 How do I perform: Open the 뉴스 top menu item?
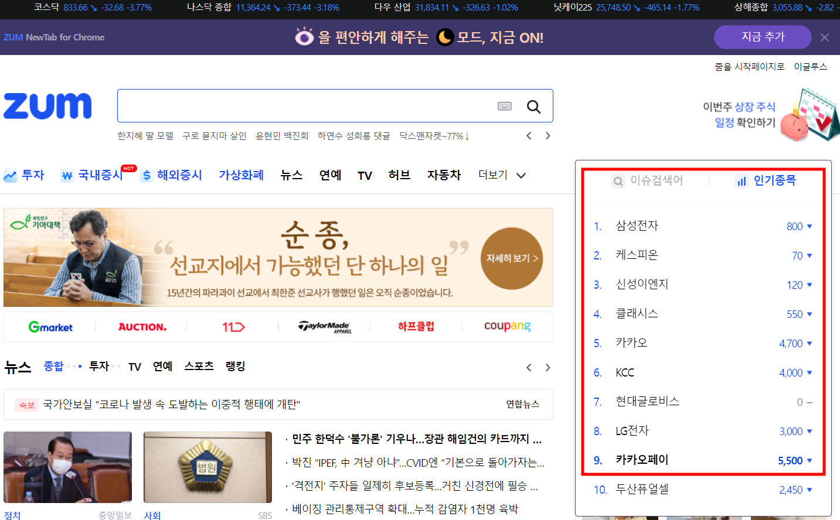click(x=291, y=175)
